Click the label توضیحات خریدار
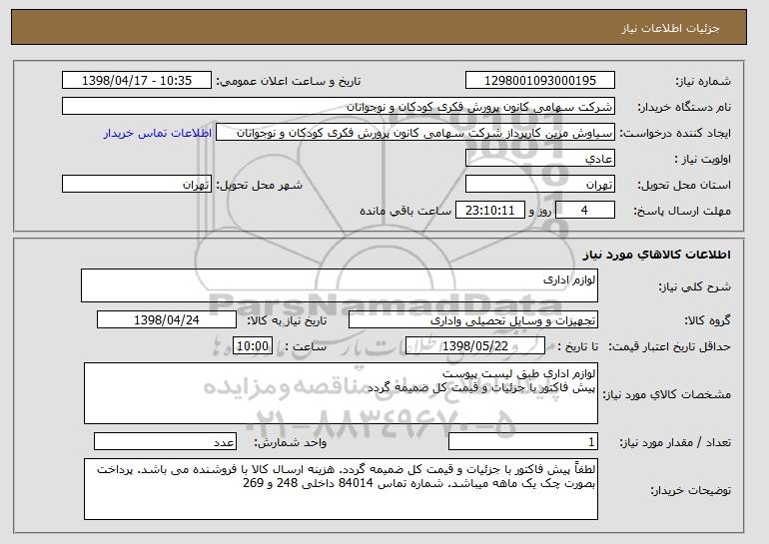Screen dimensions: 769x544 [x=690, y=490]
